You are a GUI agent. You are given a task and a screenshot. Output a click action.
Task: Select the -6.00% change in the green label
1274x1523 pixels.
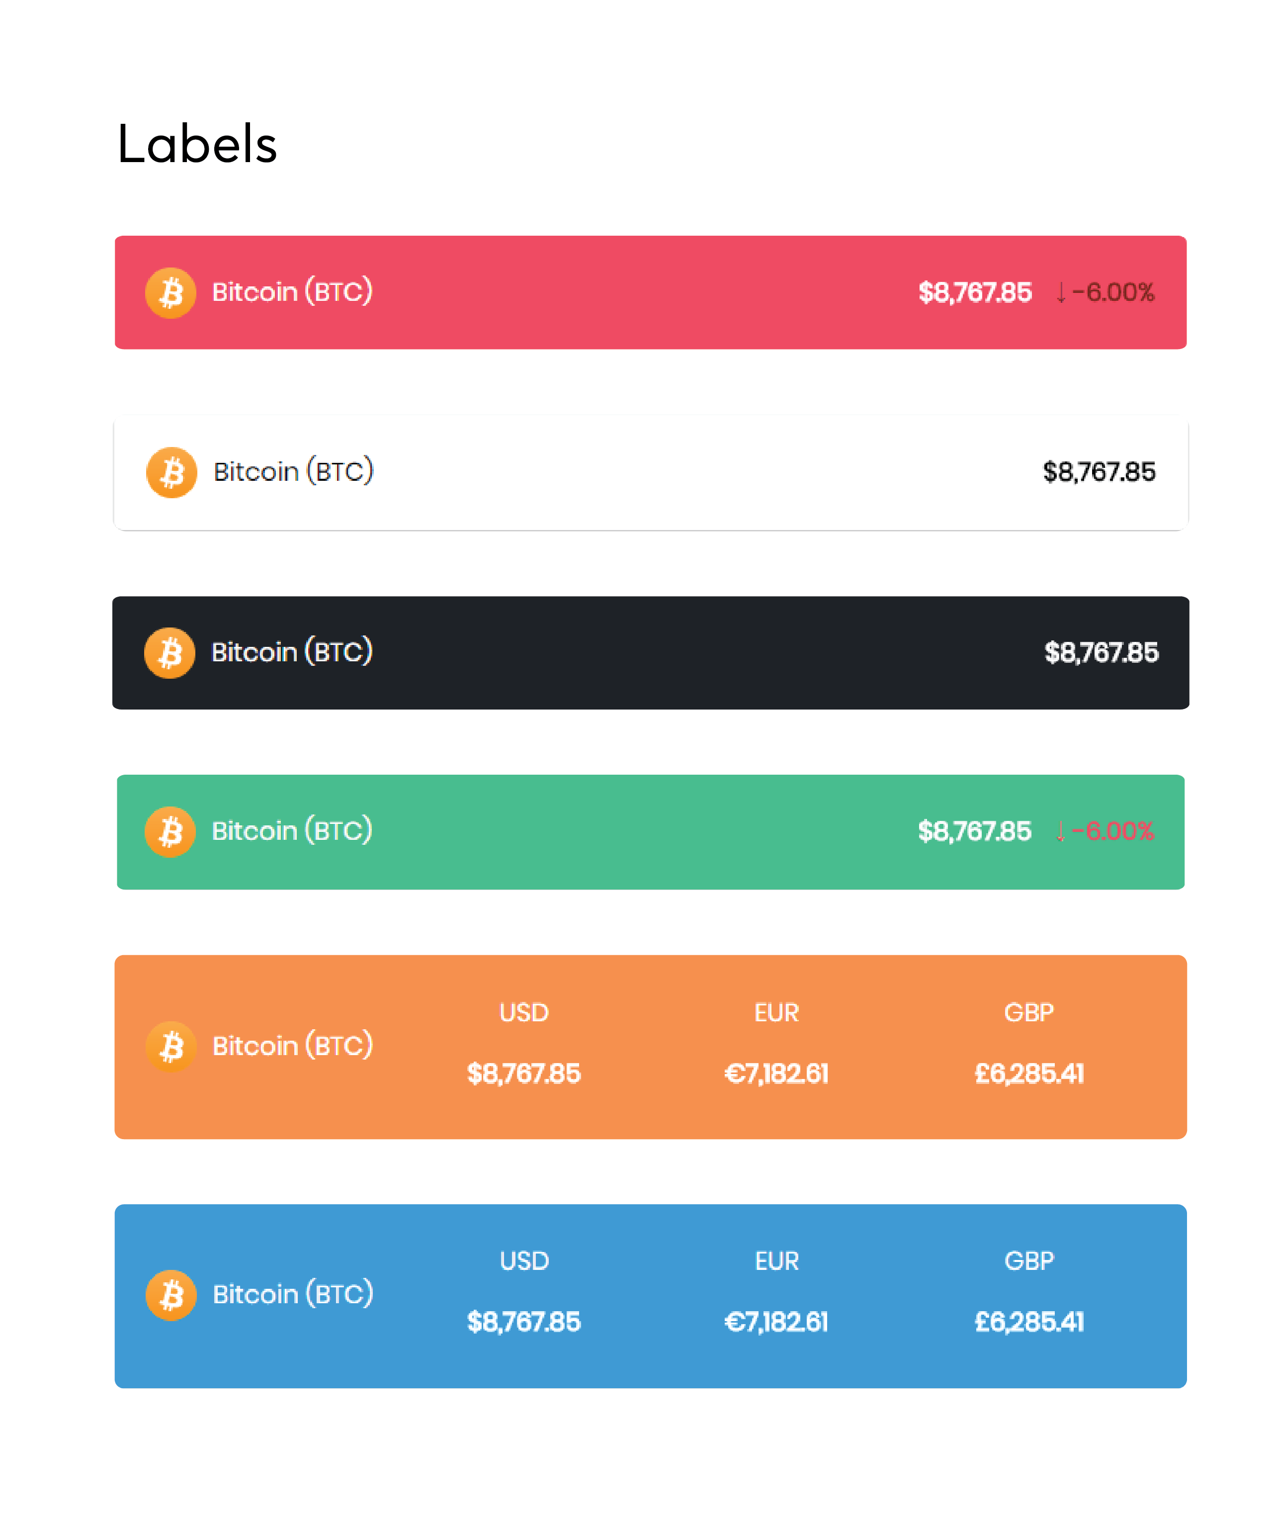[x=1112, y=831]
